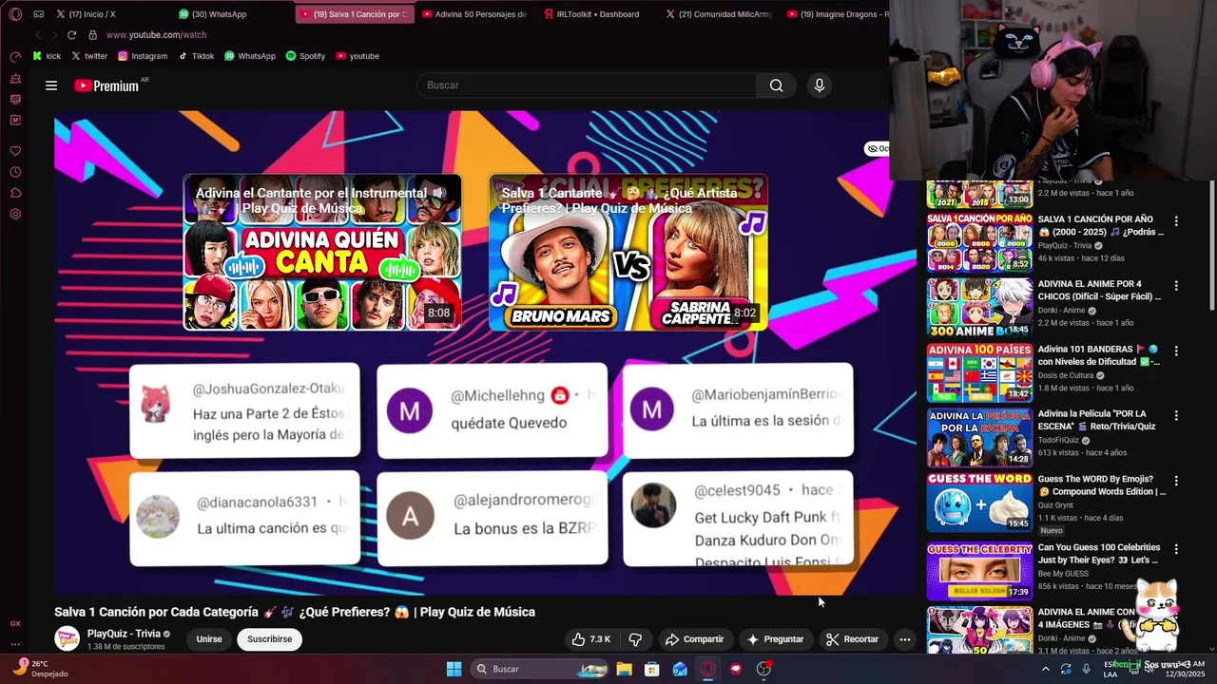The height and width of the screenshot is (684, 1217).
Task: Open options for 'Guess The WORD By Emojis' video
Action: pyautogui.click(x=1176, y=481)
